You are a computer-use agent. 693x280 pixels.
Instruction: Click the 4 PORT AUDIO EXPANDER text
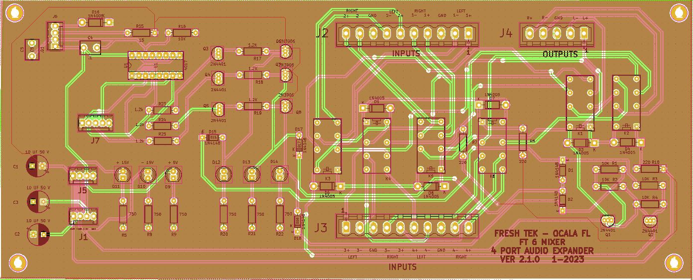(x=542, y=250)
